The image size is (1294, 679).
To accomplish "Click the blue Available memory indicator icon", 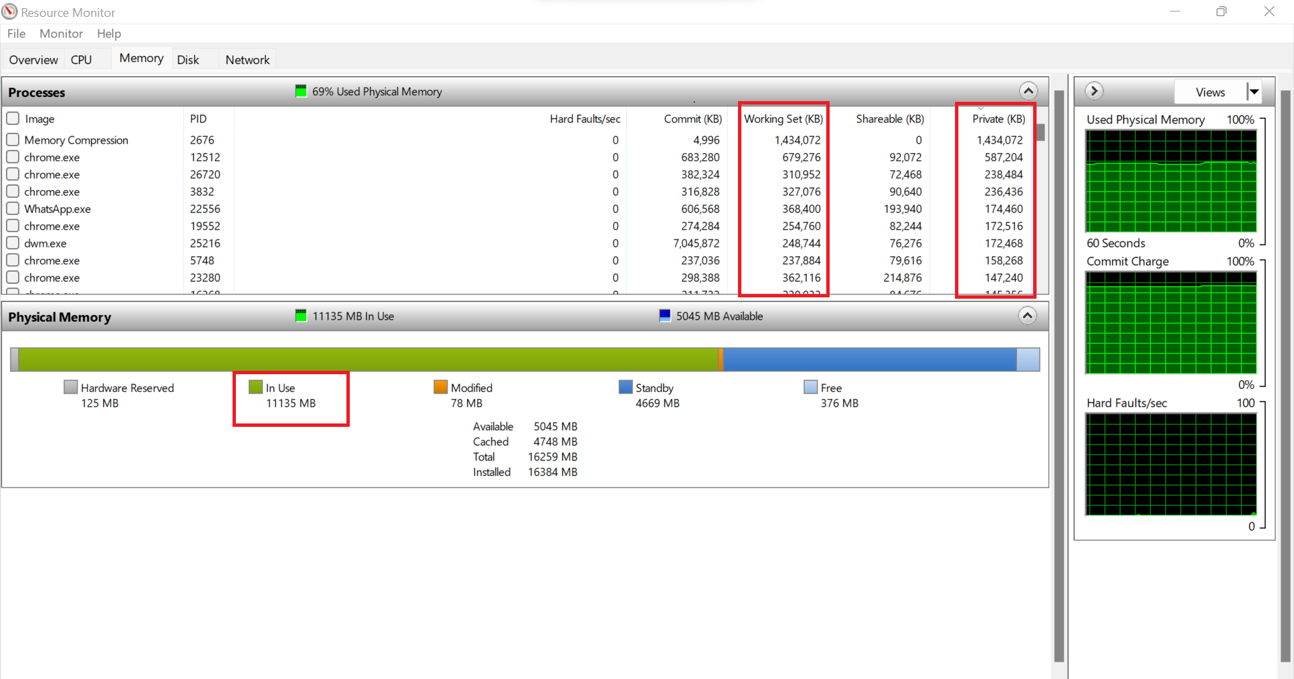I will coord(665,316).
